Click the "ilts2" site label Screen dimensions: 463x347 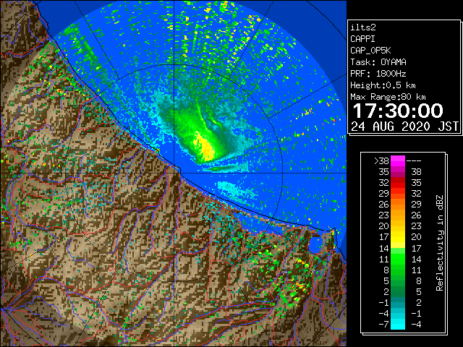363,27
